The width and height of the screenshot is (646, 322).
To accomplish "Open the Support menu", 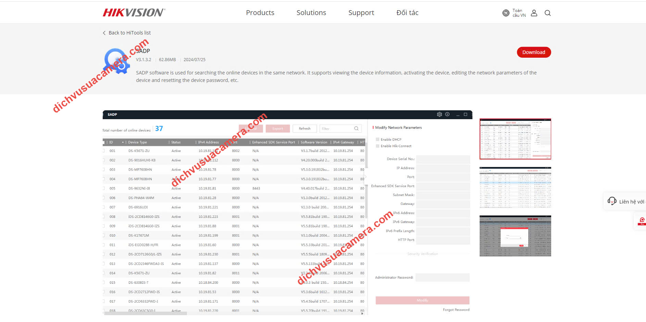I will (x=361, y=13).
